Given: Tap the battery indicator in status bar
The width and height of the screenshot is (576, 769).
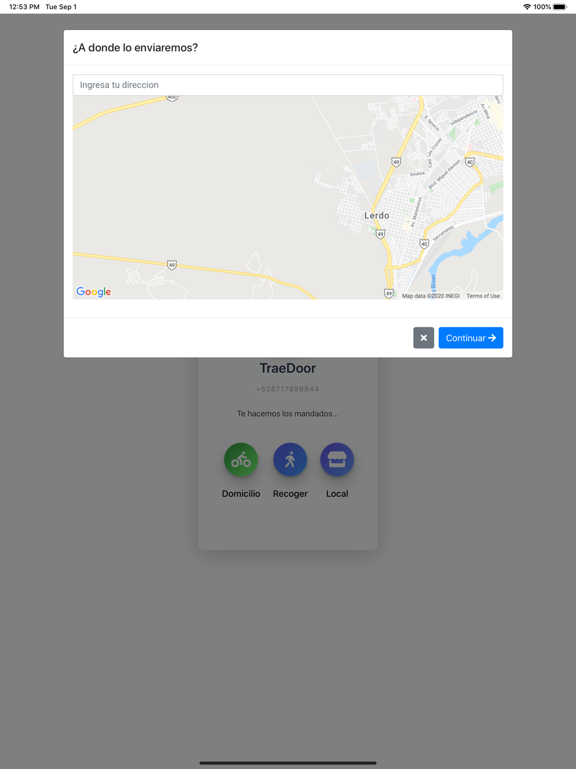Looking at the screenshot, I should click(x=560, y=7).
